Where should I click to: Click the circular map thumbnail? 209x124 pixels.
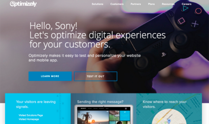169,117
